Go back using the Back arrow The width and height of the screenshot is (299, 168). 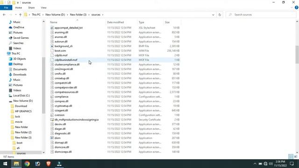click(4, 14)
